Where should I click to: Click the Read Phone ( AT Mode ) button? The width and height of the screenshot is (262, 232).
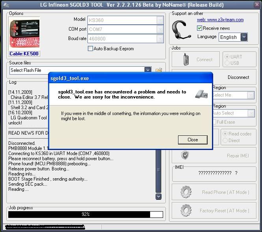tap(214, 192)
